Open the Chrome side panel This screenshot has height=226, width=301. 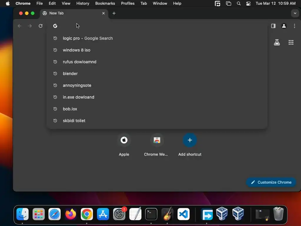click(x=273, y=26)
